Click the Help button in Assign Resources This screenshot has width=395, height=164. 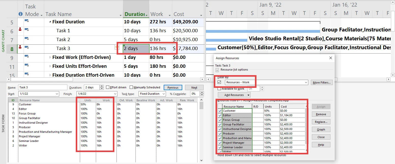point(321,145)
